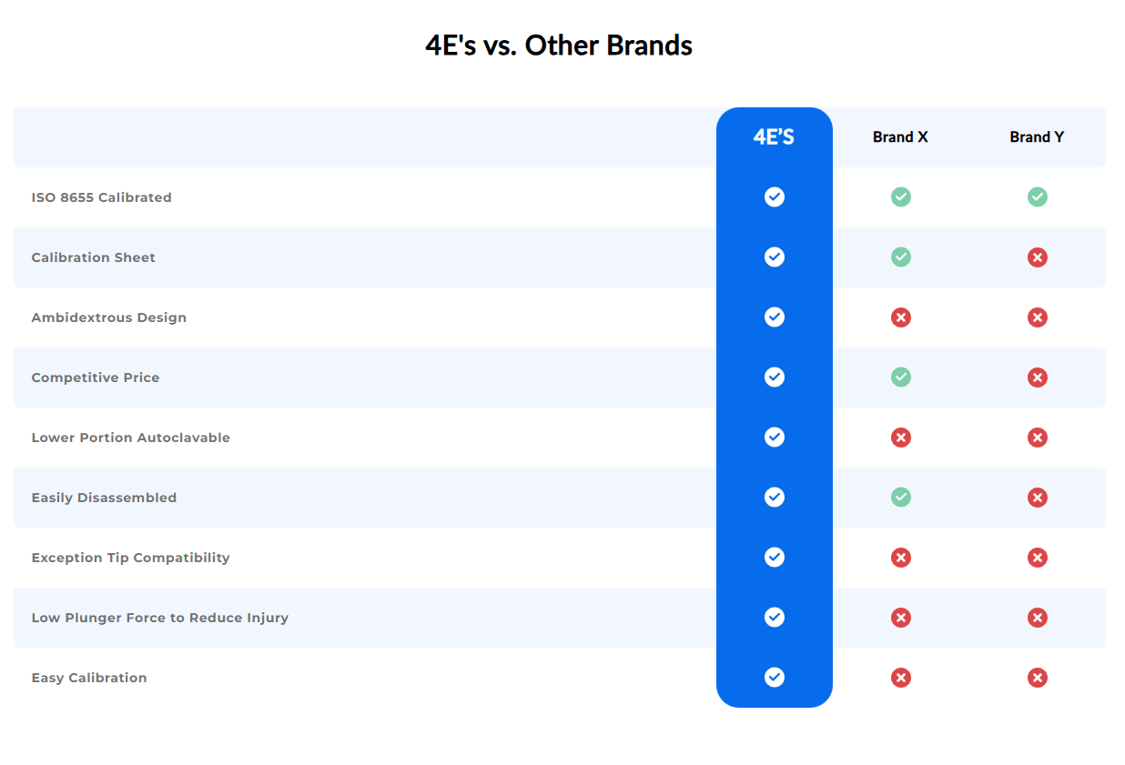Click the Ambidextrous Design row label
Image resolution: width=1125 pixels, height=765 pixels.
coord(109,317)
